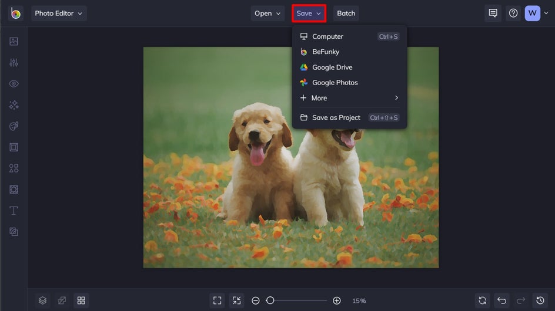This screenshot has width=555, height=311.
Task: Open the Graphics shapes icon
Action: (14, 168)
